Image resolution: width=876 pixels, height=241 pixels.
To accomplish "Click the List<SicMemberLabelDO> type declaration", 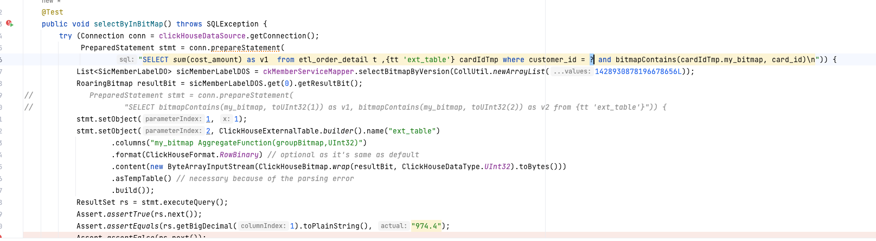I will 124,71.
